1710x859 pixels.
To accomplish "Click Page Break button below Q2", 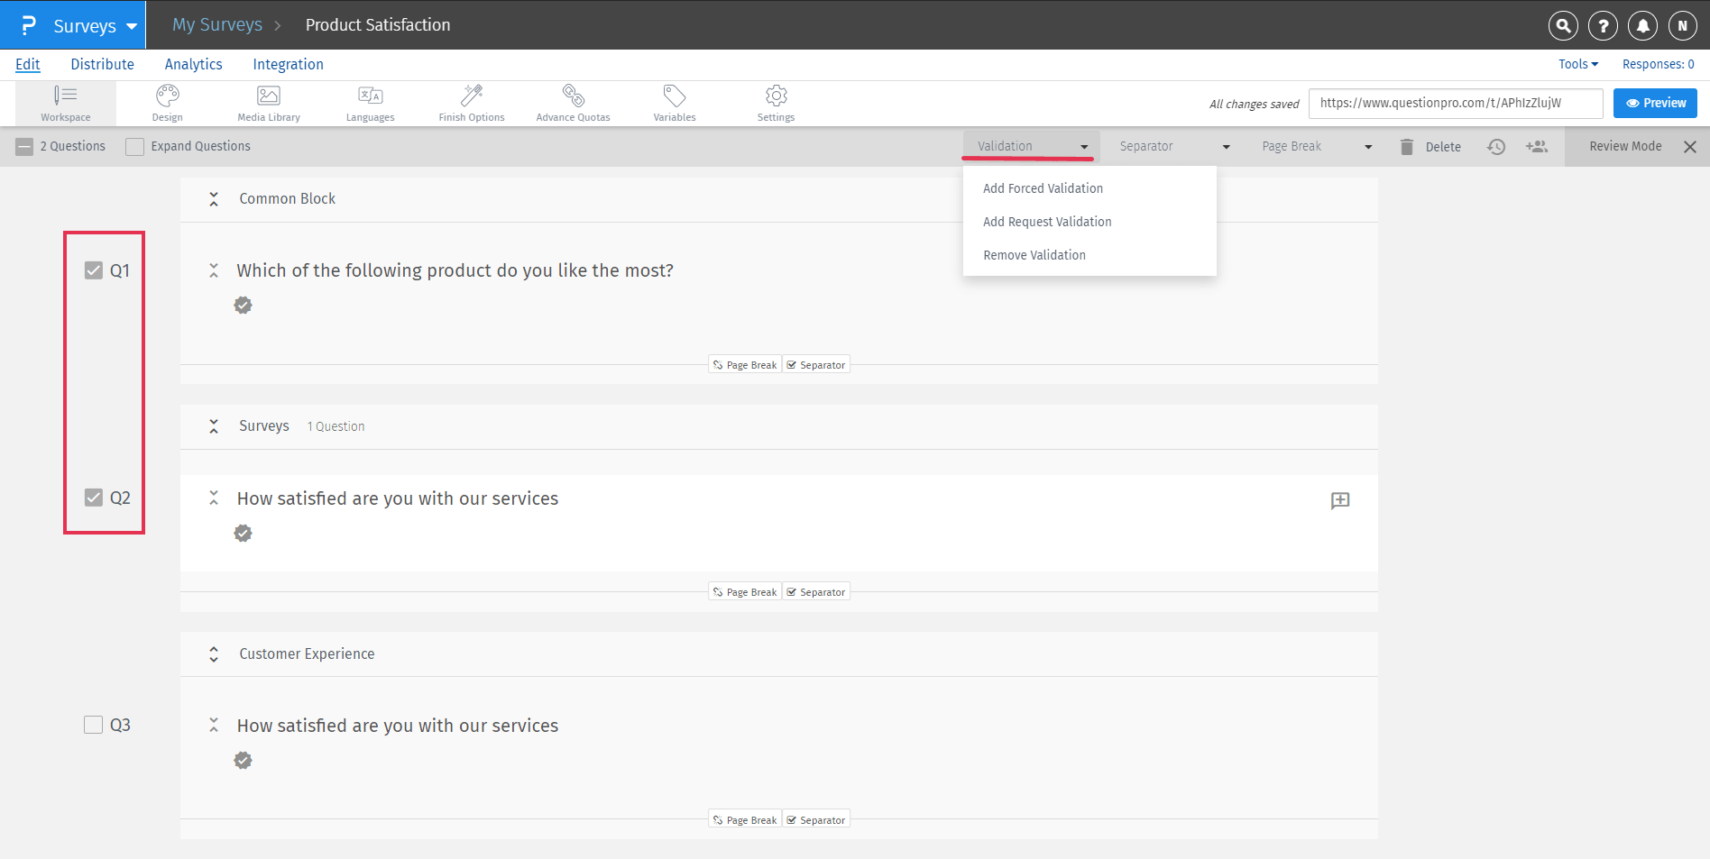I will point(745,592).
